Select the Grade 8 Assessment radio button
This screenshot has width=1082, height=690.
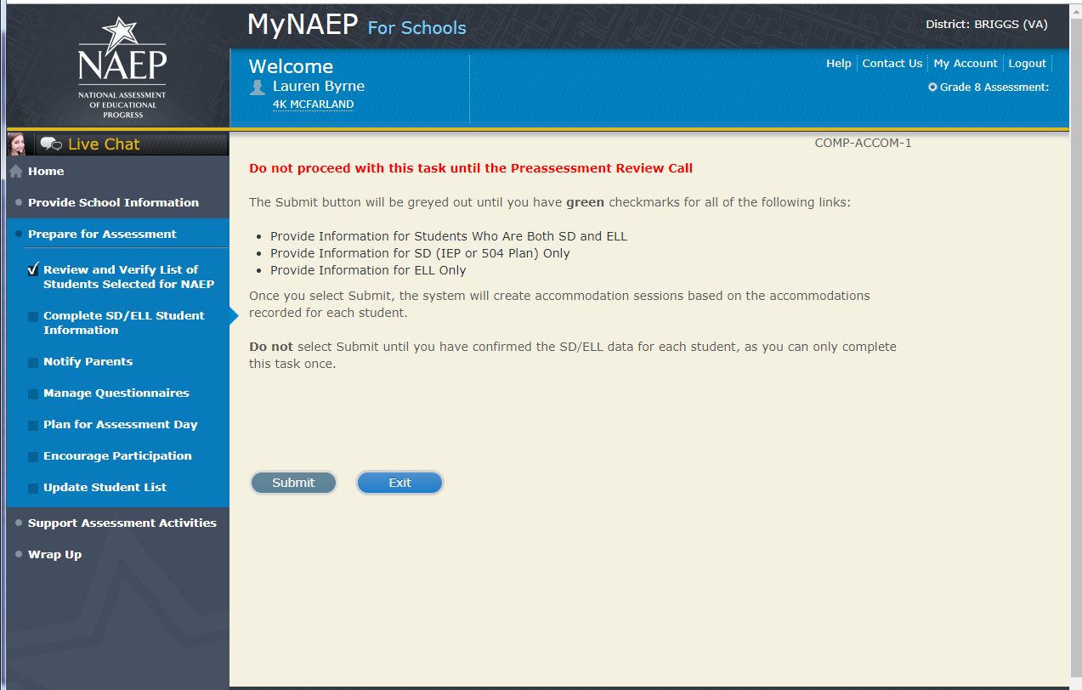point(932,87)
